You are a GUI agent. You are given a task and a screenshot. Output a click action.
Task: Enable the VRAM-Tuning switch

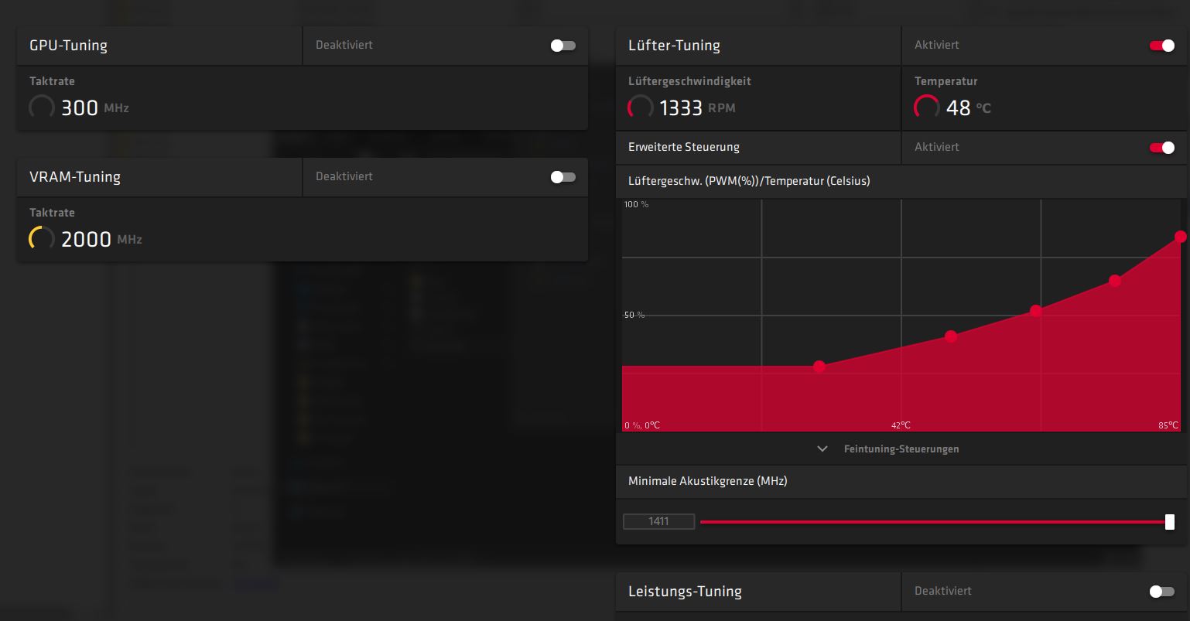pos(563,177)
